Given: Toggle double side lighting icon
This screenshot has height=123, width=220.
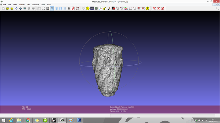Looking at the screenshot, I should tap(73, 8).
